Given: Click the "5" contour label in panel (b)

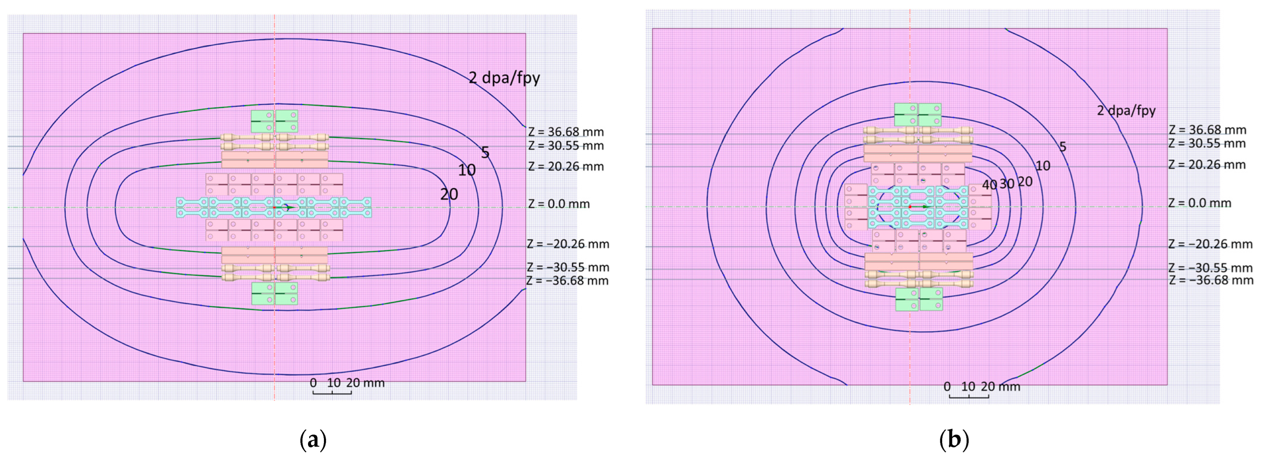Looking at the screenshot, I should pyautogui.click(x=1062, y=146).
